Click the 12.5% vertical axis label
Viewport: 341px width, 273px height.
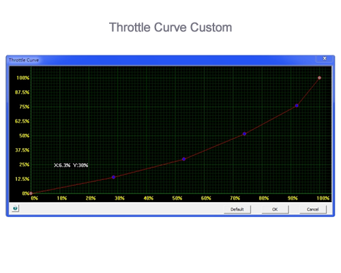pyautogui.click(x=23, y=179)
